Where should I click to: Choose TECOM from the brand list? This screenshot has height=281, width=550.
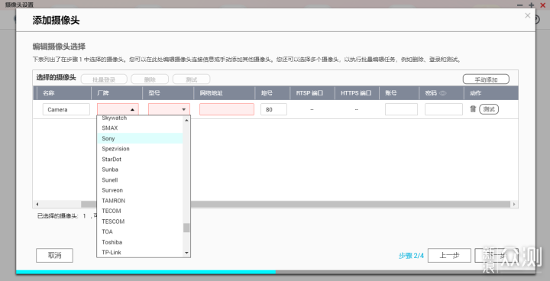click(x=140, y=211)
